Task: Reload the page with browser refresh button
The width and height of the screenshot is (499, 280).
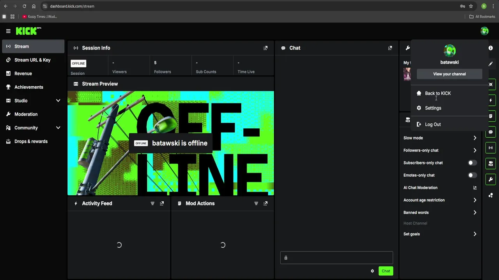Action: click(24, 6)
